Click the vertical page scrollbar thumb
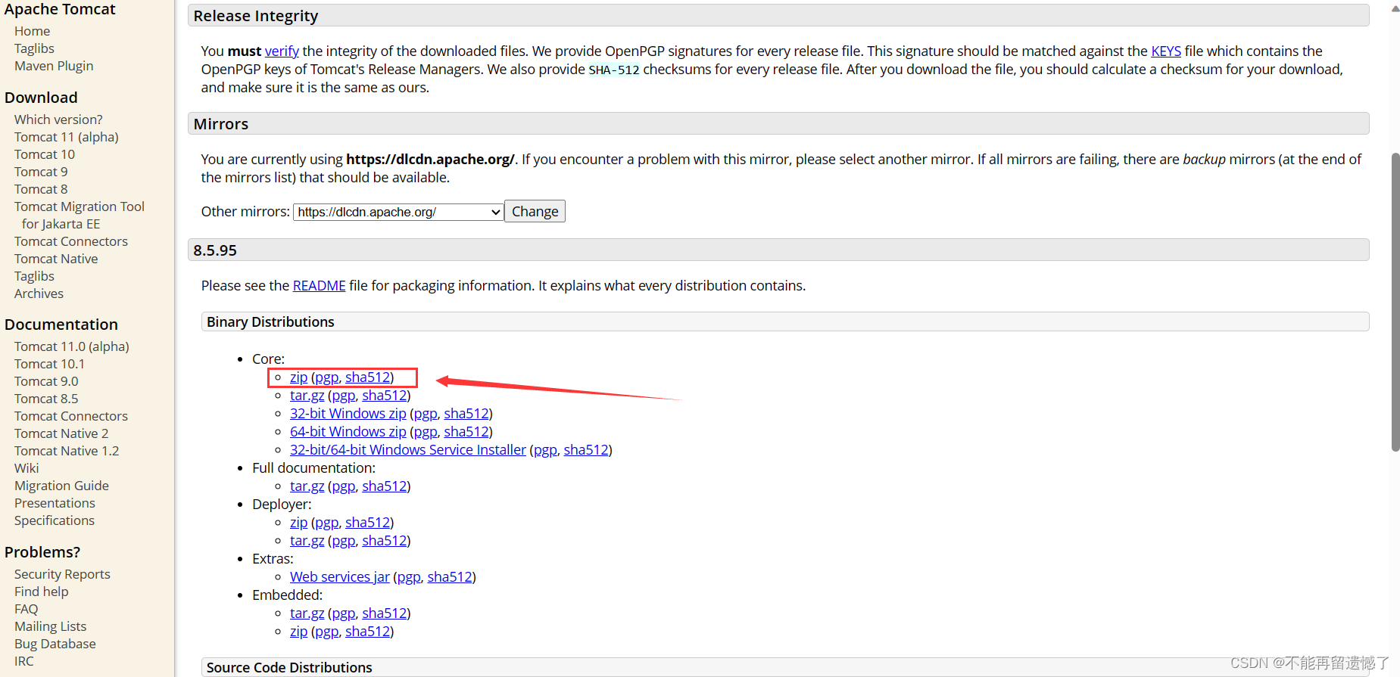 1395,302
